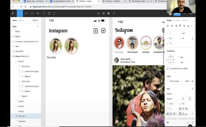Select the Text tool
Screen dimensions: 206x127
pyautogui.click(x=44, y=13)
